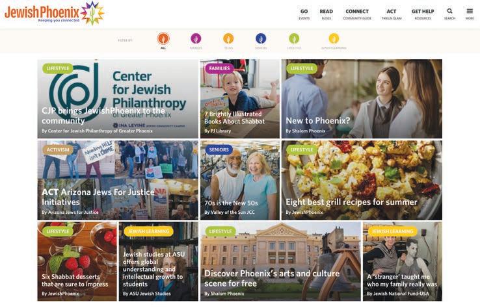
Task: Open the 70s is the New 50s tile
Action: tap(240, 180)
